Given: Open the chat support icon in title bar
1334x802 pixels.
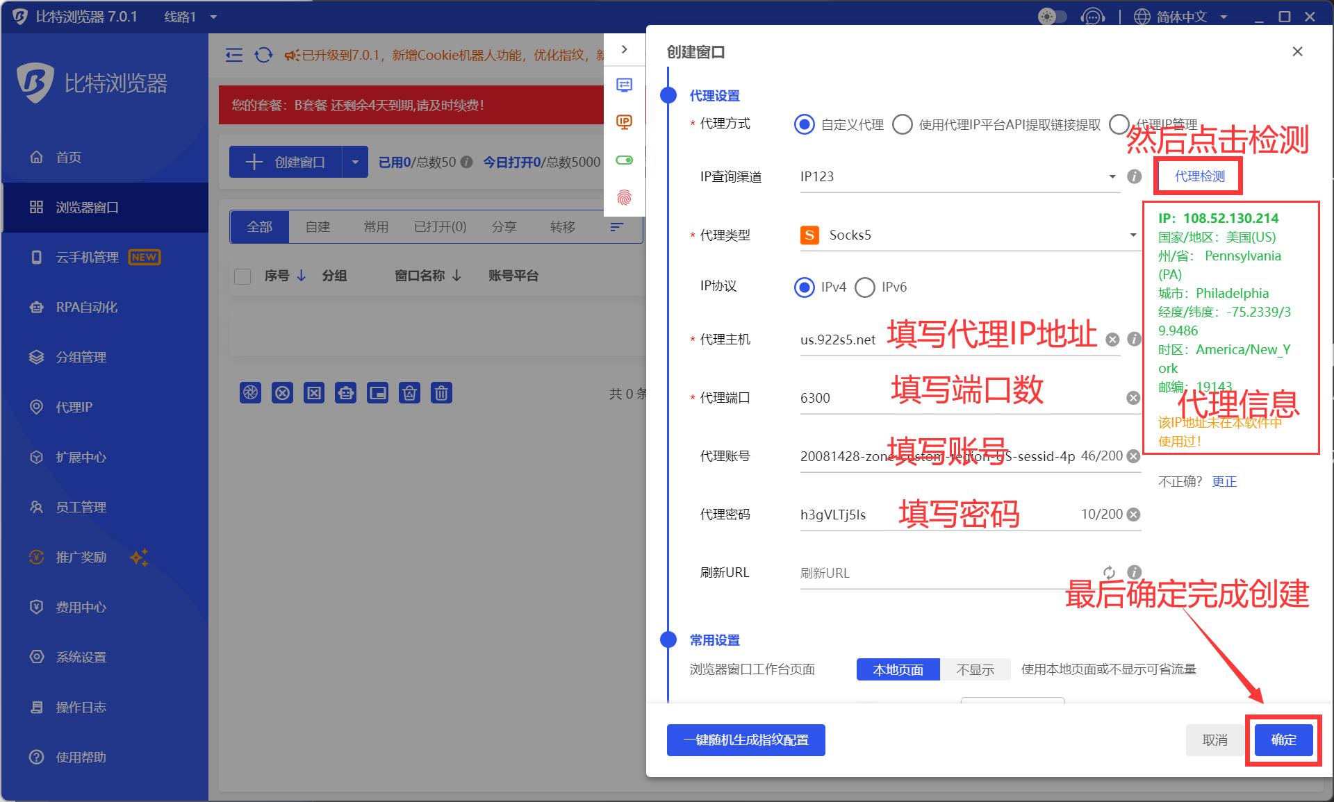Looking at the screenshot, I should click(x=1093, y=17).
